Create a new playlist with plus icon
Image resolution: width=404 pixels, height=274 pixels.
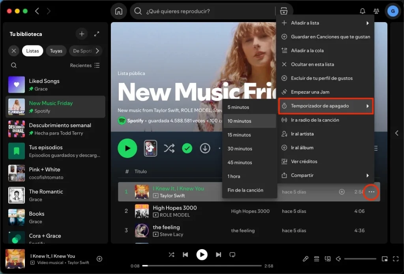point(82,34)
